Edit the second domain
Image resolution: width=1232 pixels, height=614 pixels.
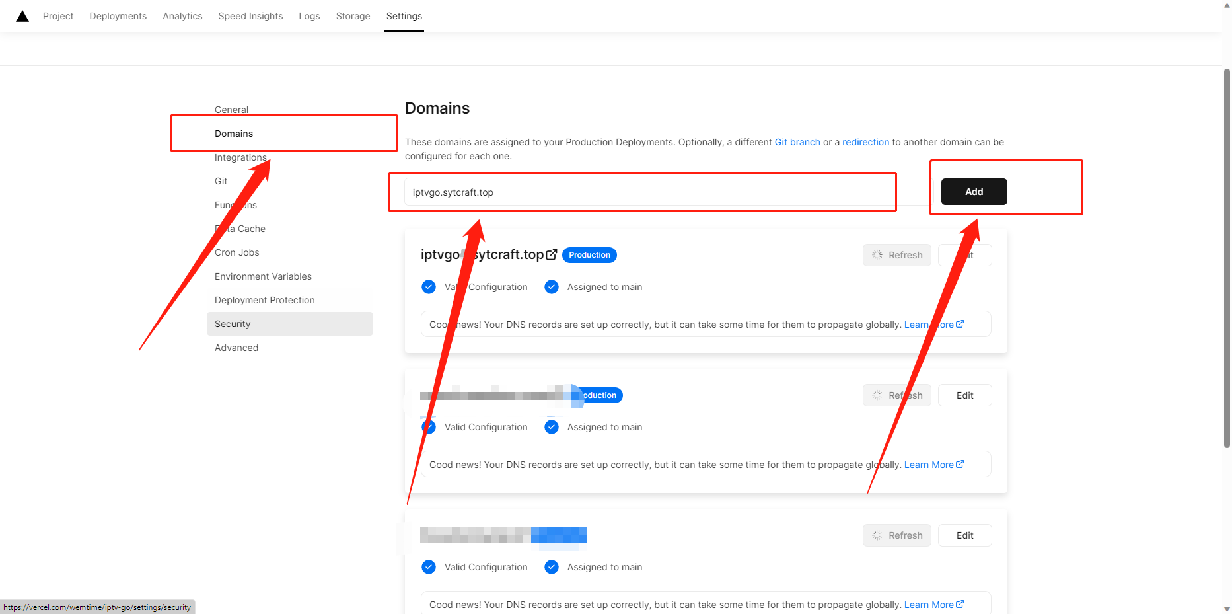coord(964,395)
